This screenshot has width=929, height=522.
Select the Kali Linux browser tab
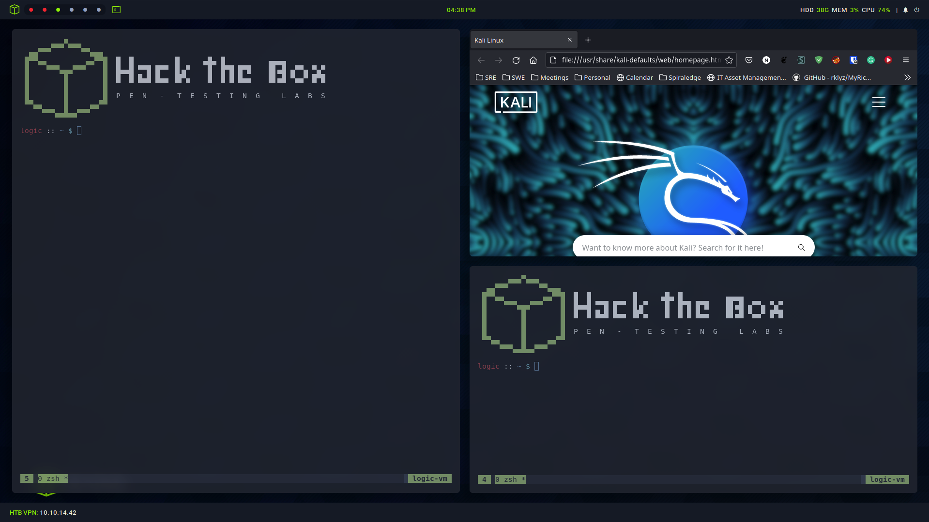coord(524,40)
